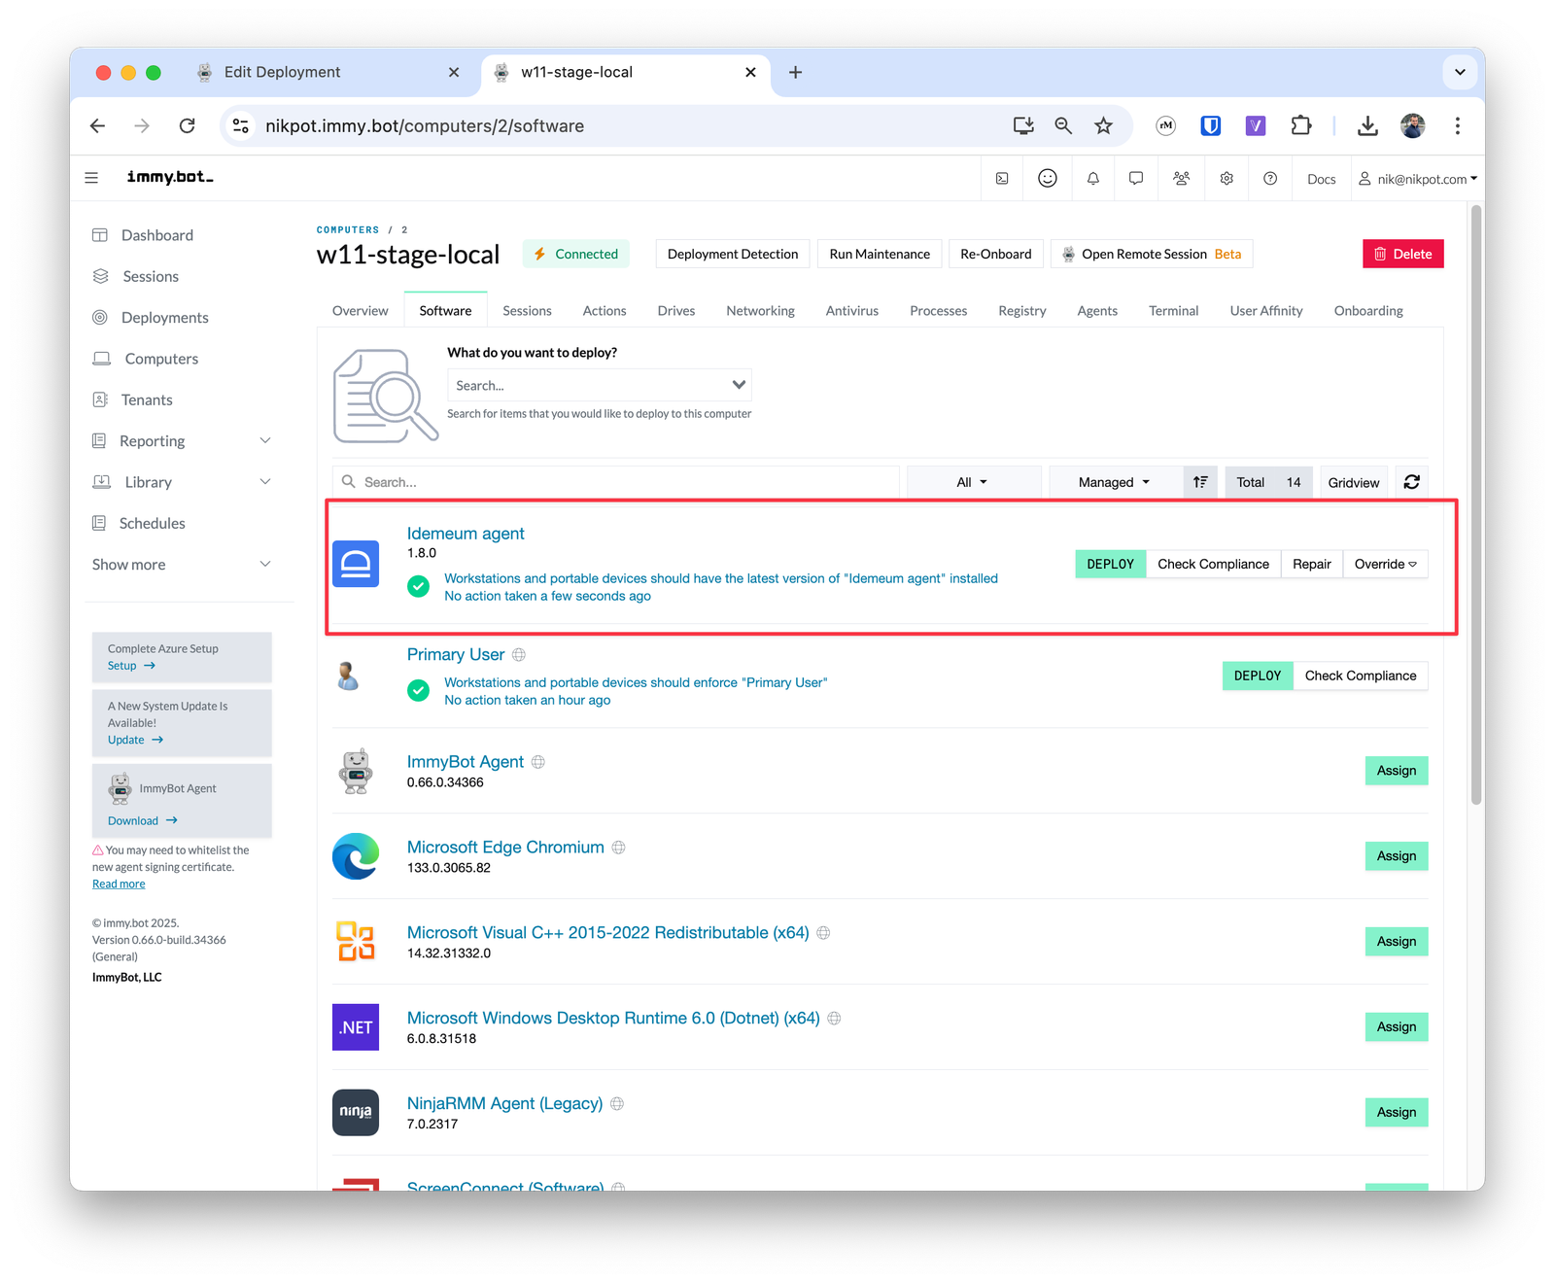Switch to the Overview tab
Viewport: 1555px width, 1283px height.
[361, 311]
